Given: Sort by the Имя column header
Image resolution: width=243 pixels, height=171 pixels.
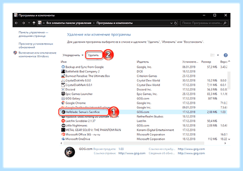Looking at the screenshot, I should click(x=64, y=62).
